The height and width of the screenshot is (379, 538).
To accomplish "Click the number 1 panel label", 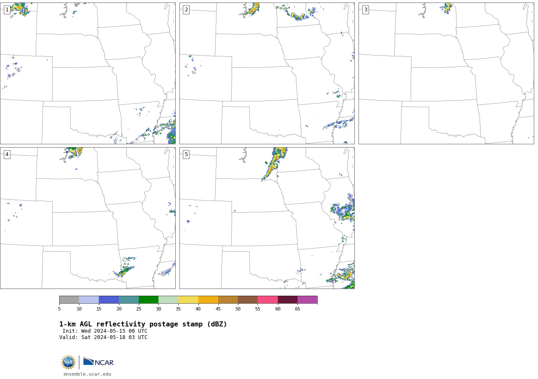I will (7, 10).
